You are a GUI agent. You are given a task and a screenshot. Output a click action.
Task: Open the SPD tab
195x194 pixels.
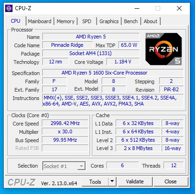pos(87,21)
